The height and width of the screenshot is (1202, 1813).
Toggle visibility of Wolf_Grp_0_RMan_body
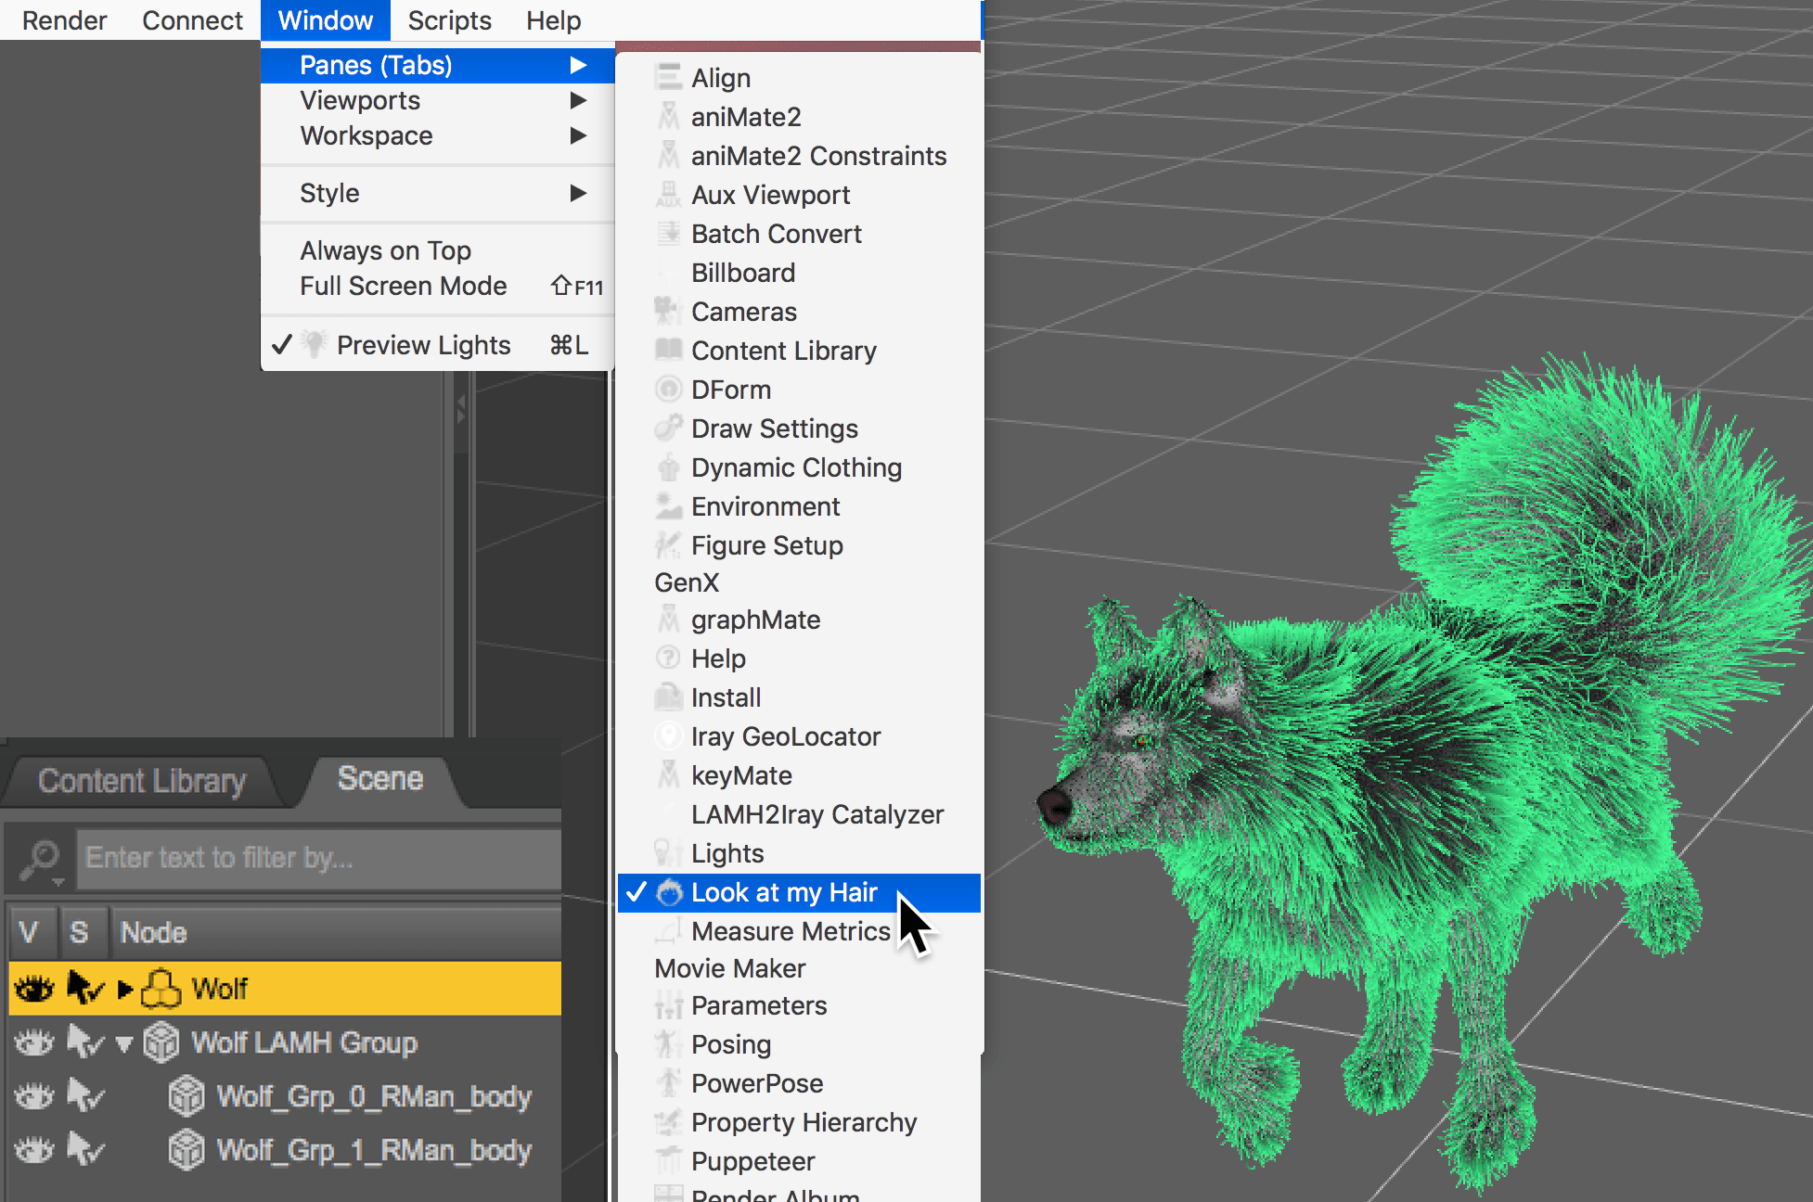(x=34, y=1097)
